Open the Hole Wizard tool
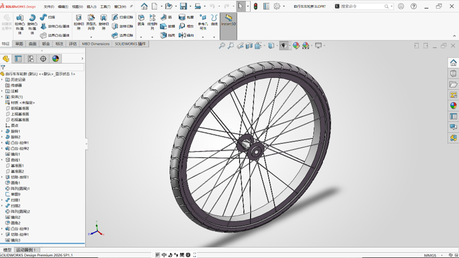The width and height of the screenshot is (459, 258). pos(91,18)
